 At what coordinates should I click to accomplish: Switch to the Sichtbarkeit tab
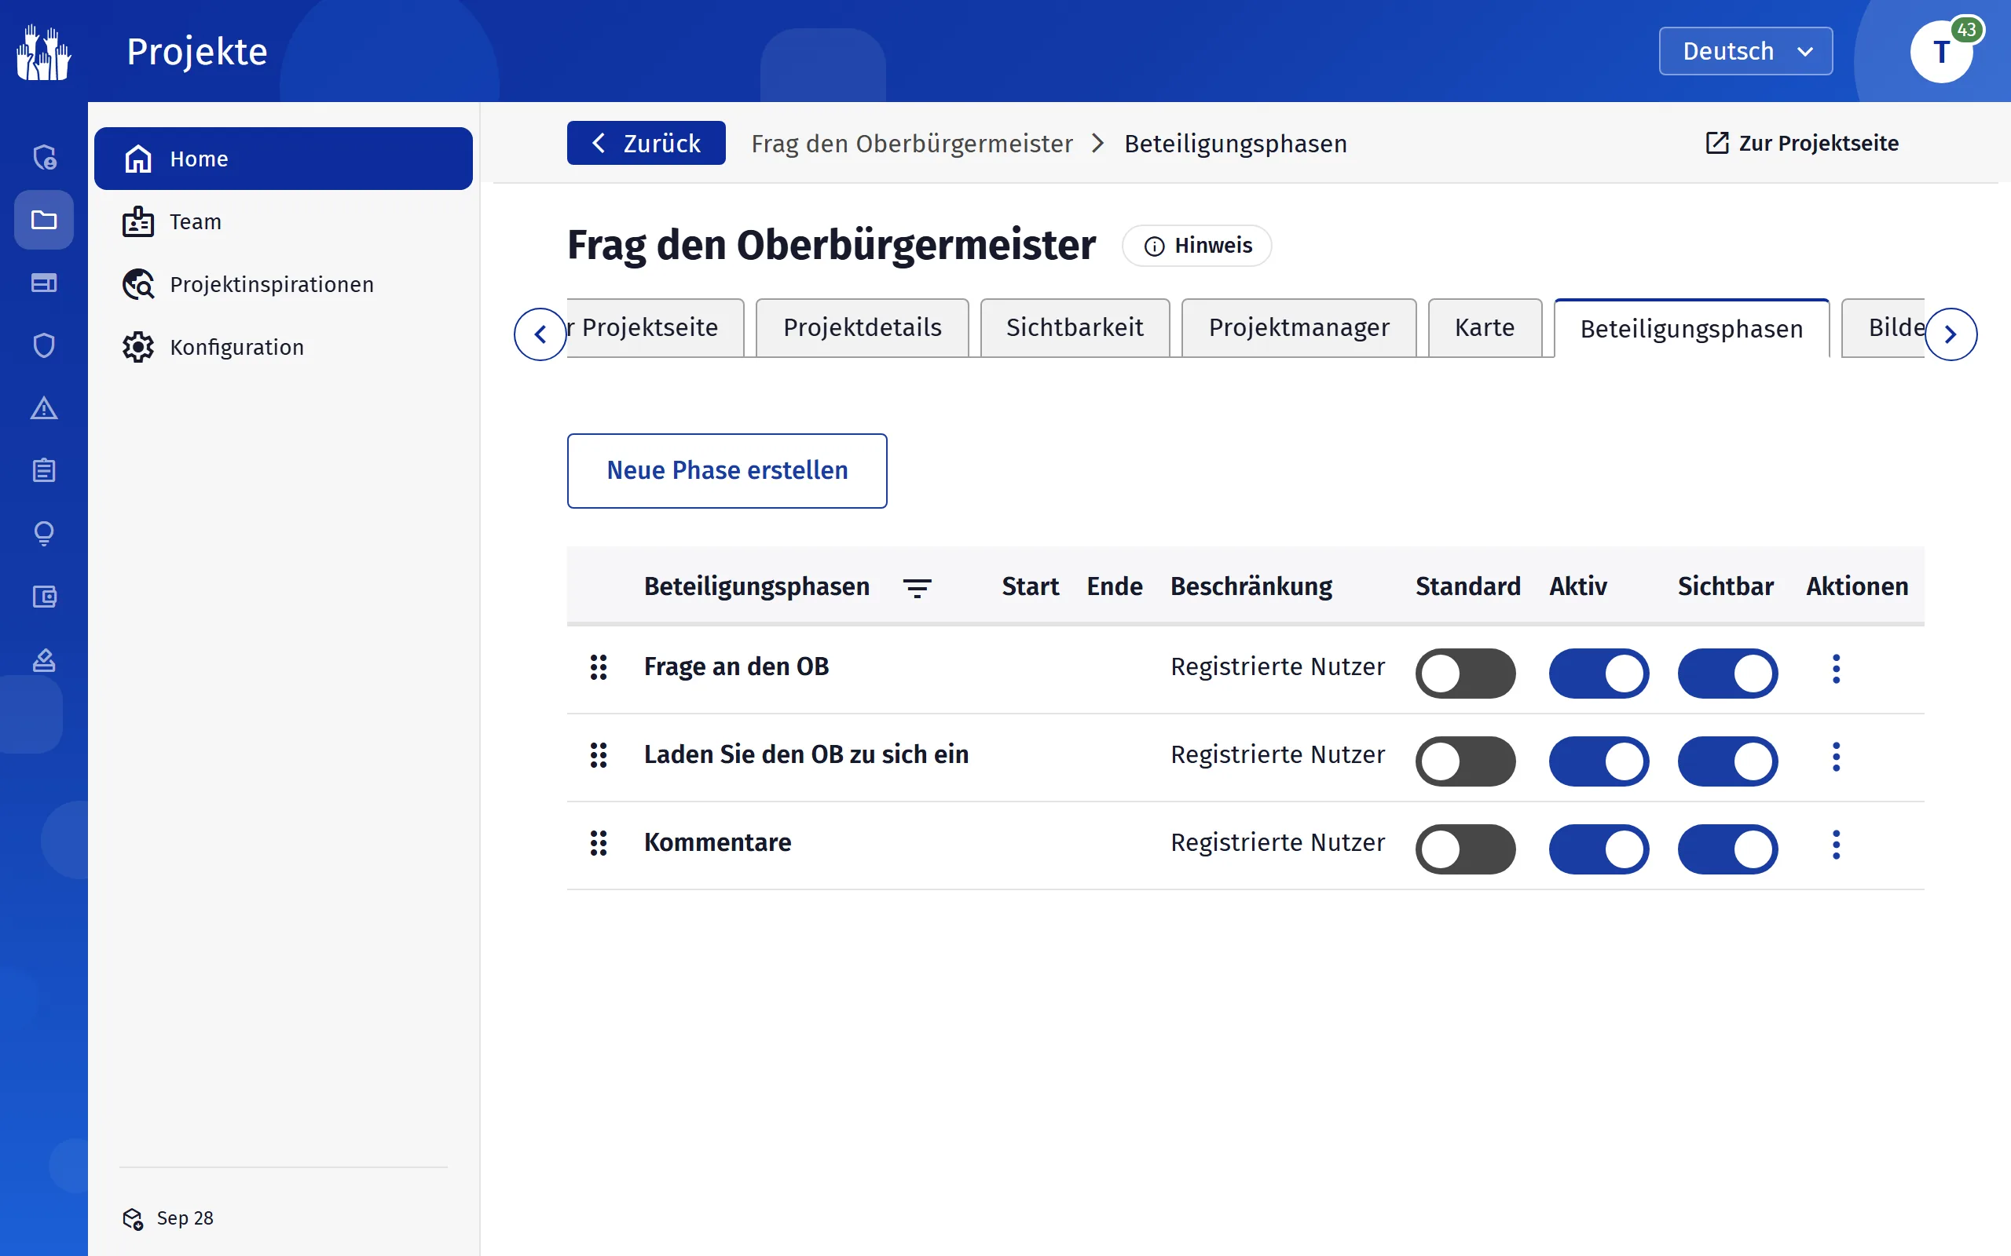pos(1075,328)
